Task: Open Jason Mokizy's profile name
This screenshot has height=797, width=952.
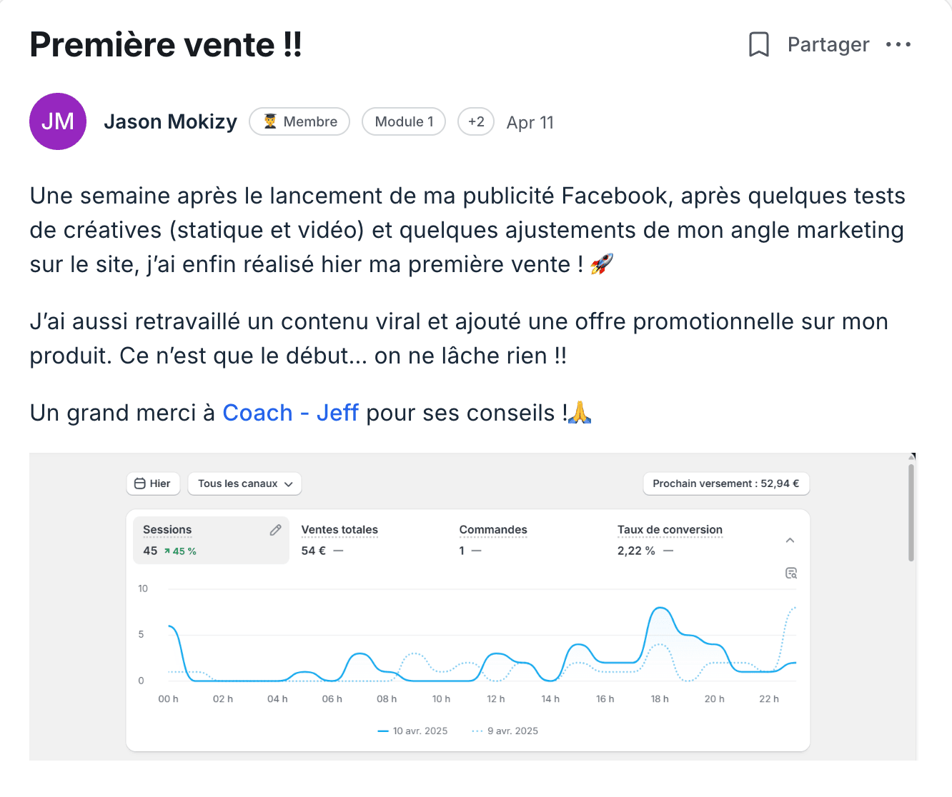Action: [170, 121]
